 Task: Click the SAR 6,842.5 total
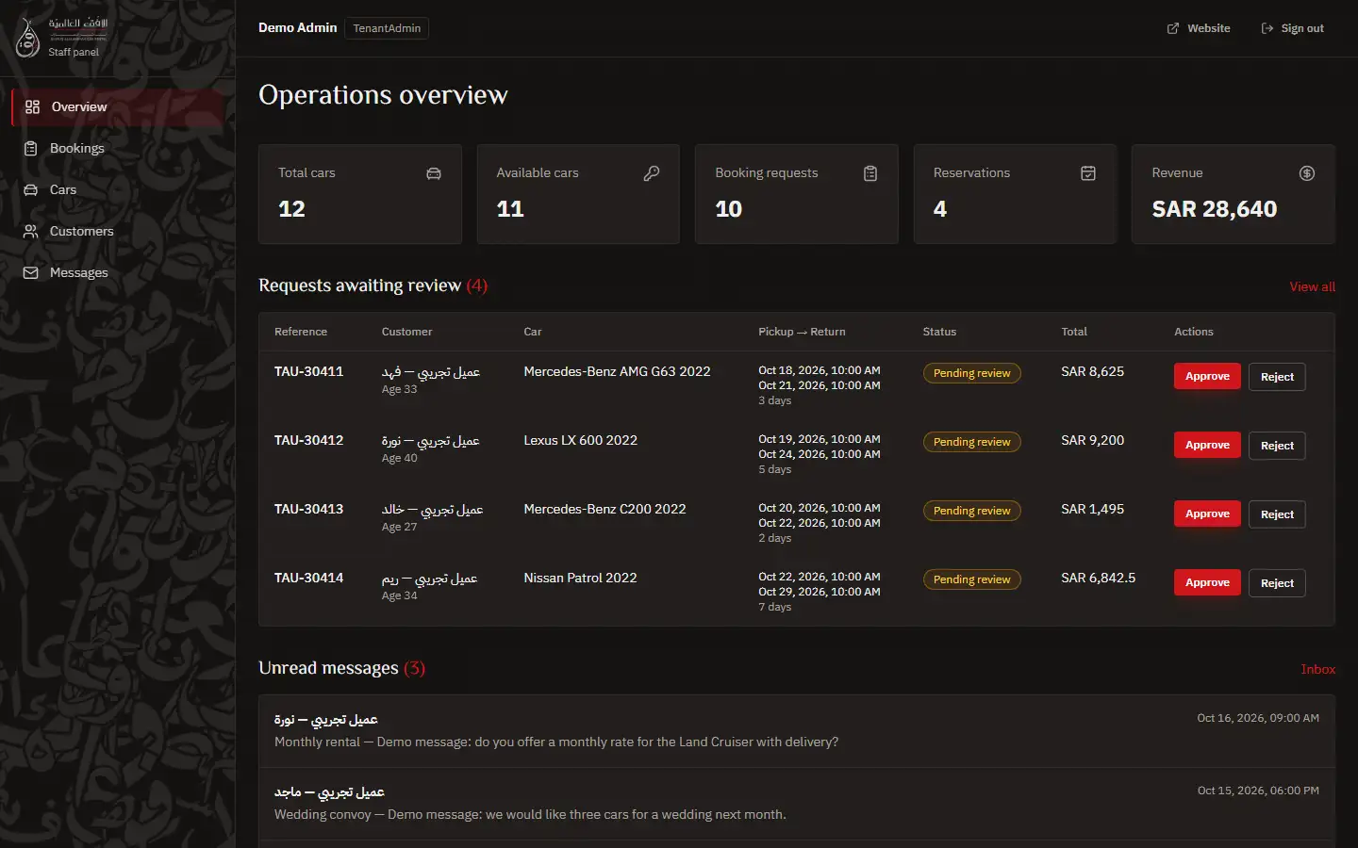(1098, 579)
